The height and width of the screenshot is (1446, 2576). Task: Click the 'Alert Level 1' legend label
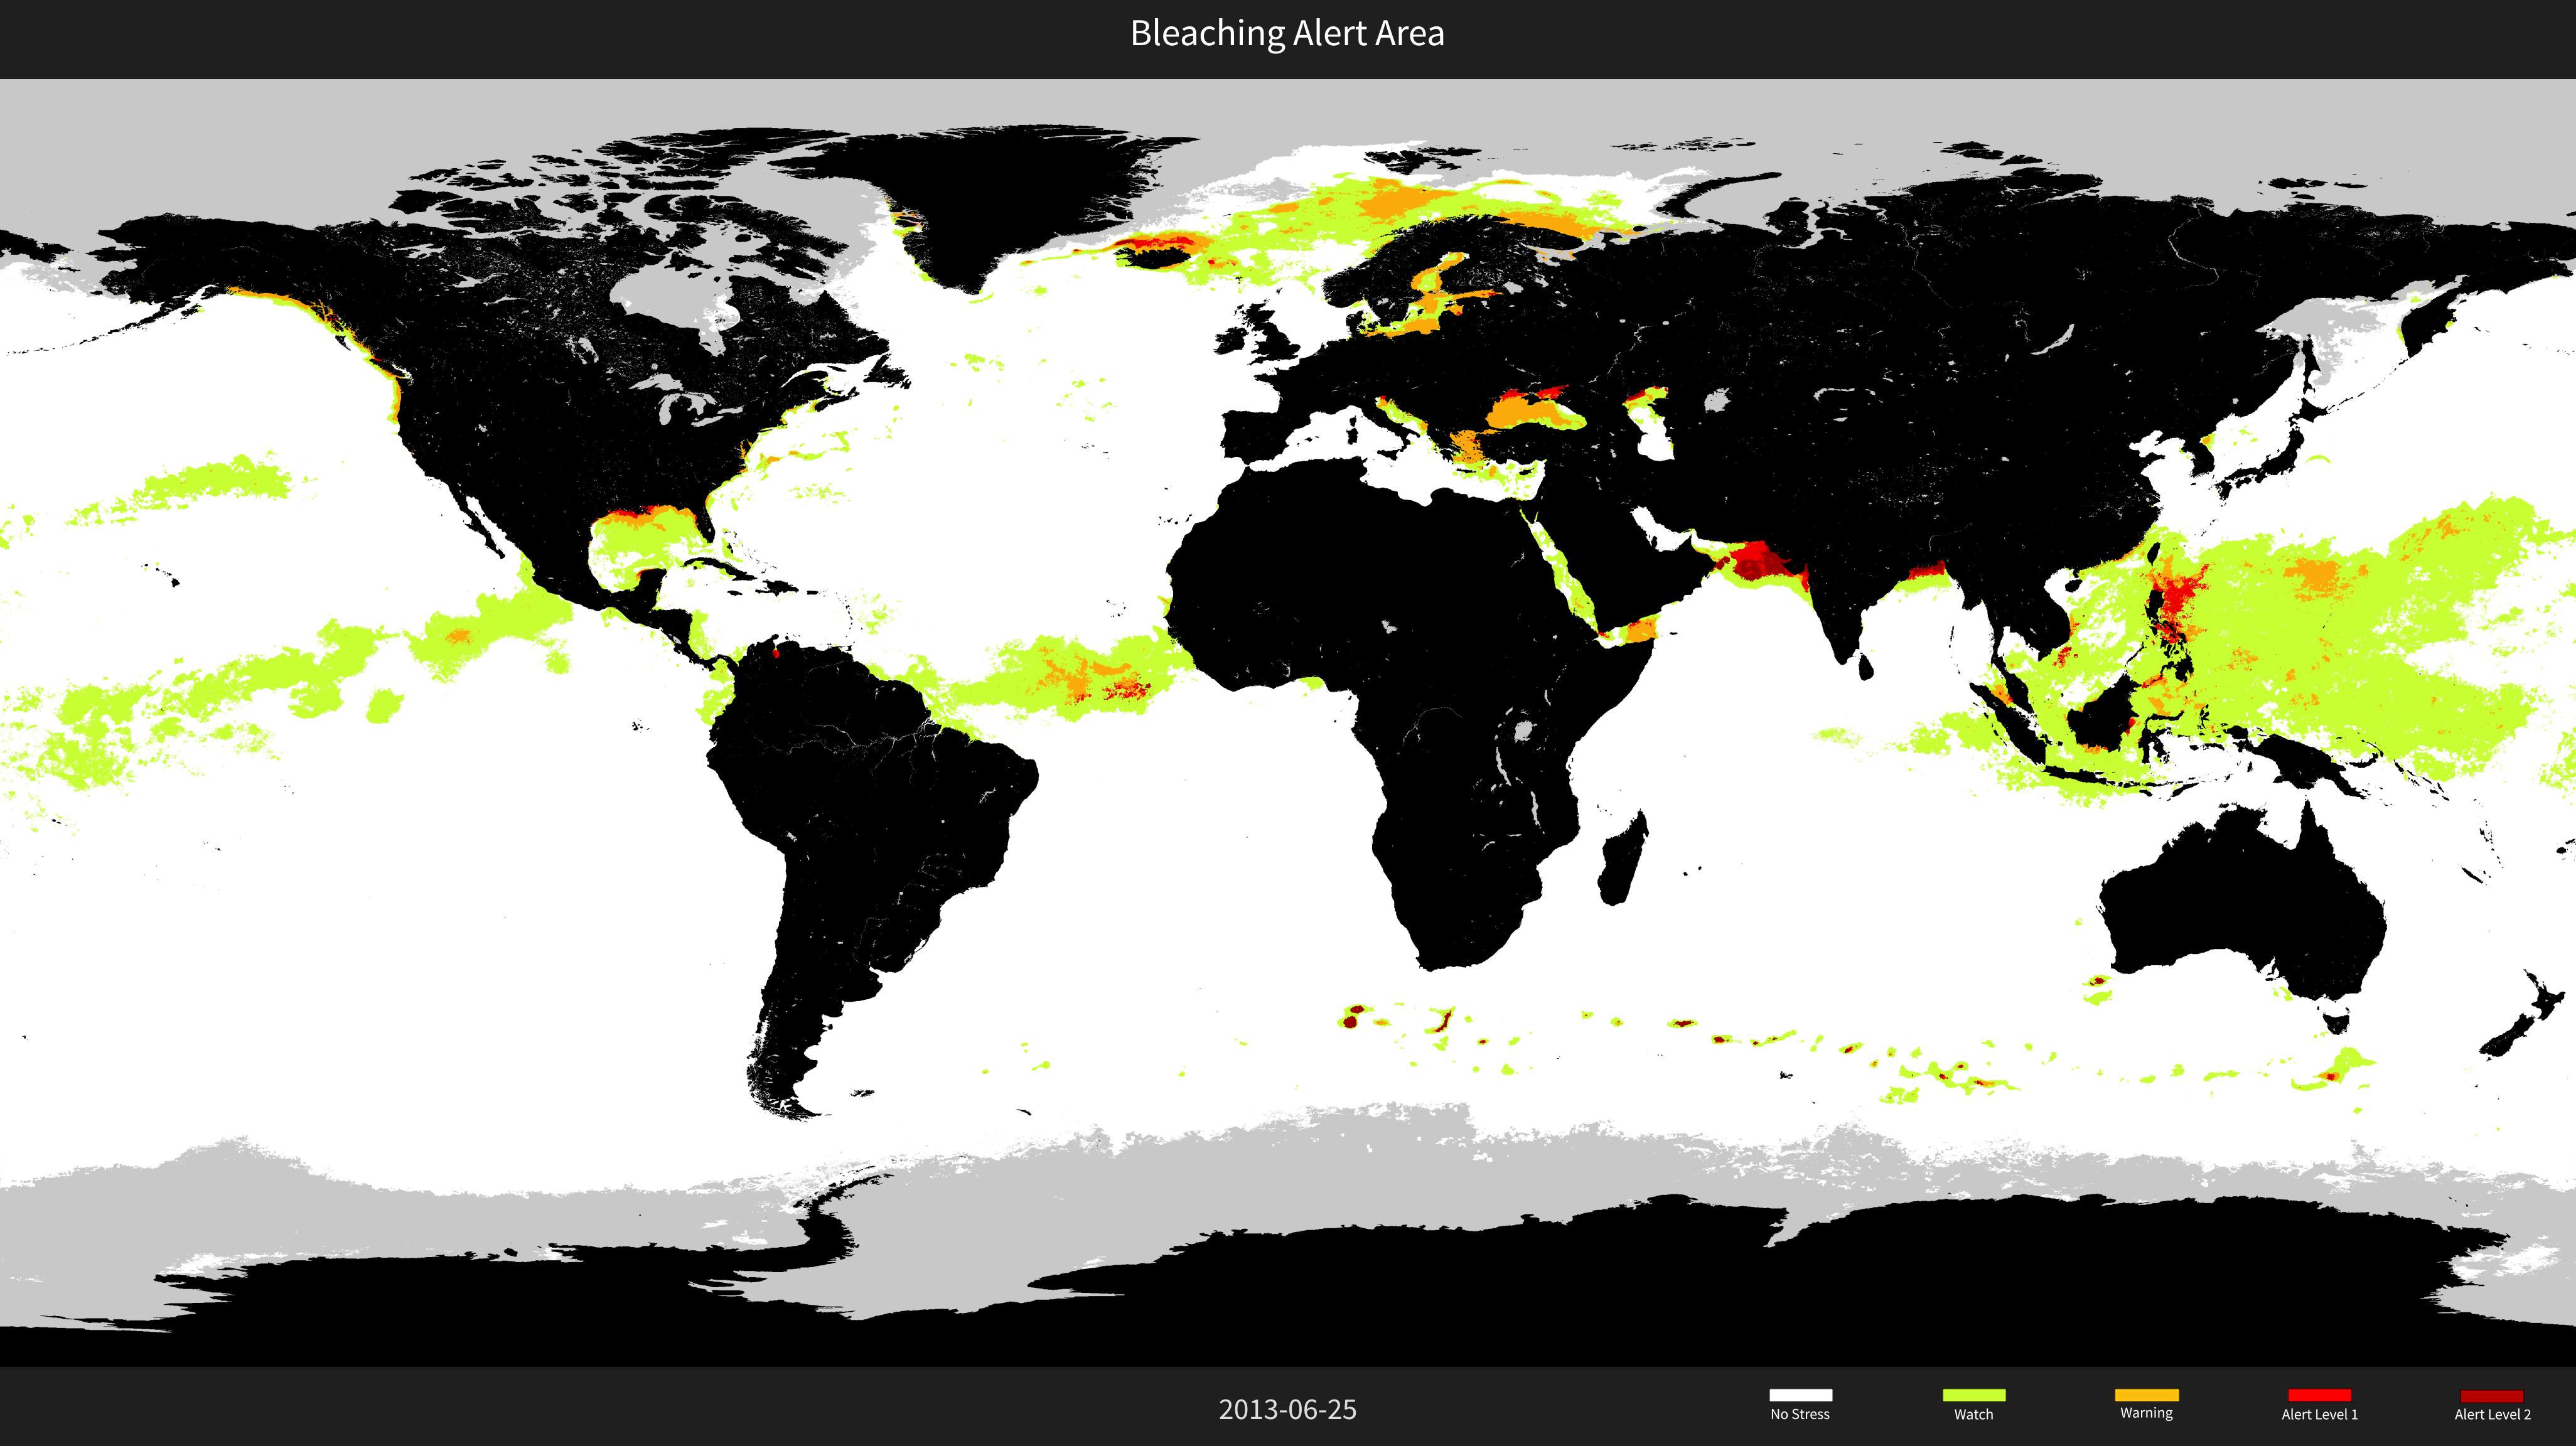click(x=2319, y=1415)
